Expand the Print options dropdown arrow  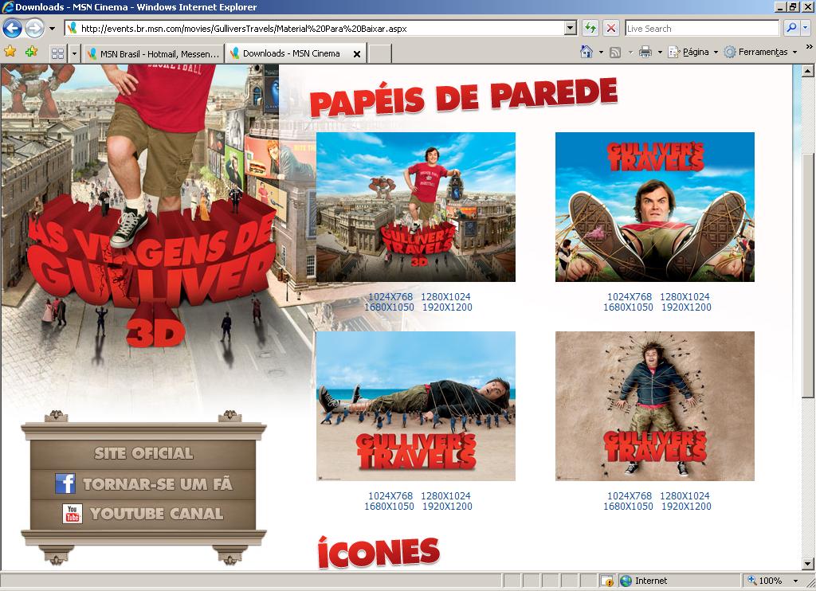pos(660,52)
